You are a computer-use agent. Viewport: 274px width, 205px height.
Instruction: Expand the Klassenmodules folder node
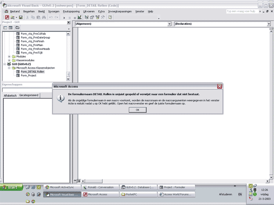click(9, 60)
